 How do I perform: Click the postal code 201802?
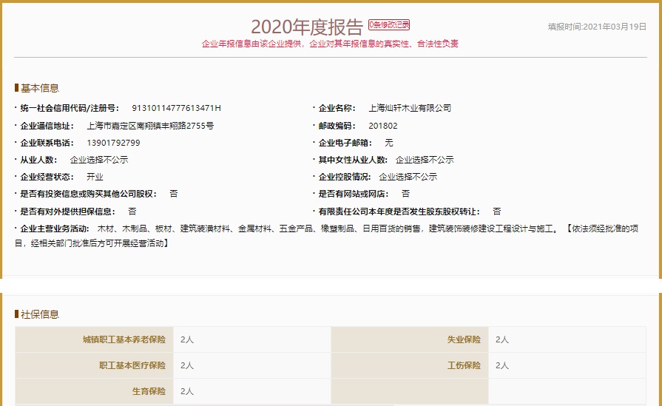pyautogui.click(x=382, y=126)
